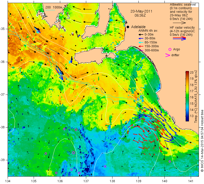The width and height of the screenshot is (204, 184).
Task: Click the date text 20-May-2011
Action: pos(141,11)
